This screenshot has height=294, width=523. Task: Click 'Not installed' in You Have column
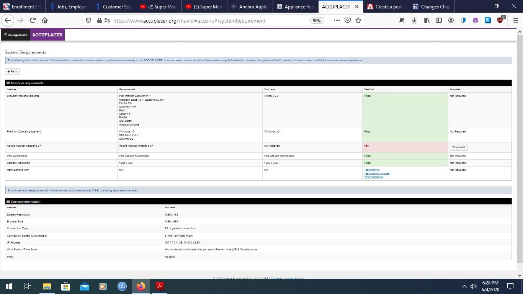(272, 146)
